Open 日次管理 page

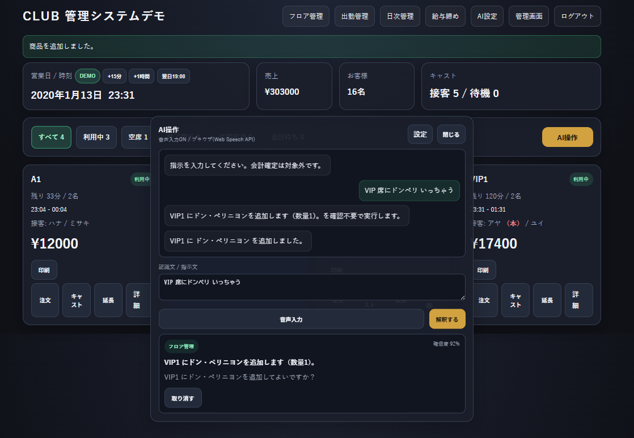400,16
